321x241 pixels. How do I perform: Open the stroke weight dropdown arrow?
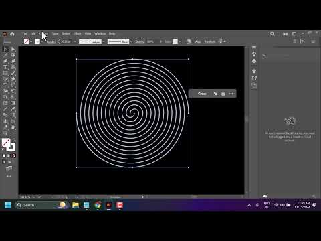pos(74,42)
